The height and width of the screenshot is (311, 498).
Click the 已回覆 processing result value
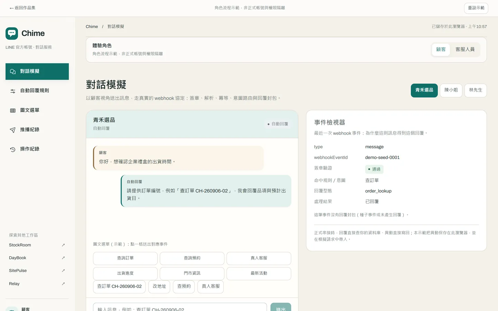click(372, 202)
